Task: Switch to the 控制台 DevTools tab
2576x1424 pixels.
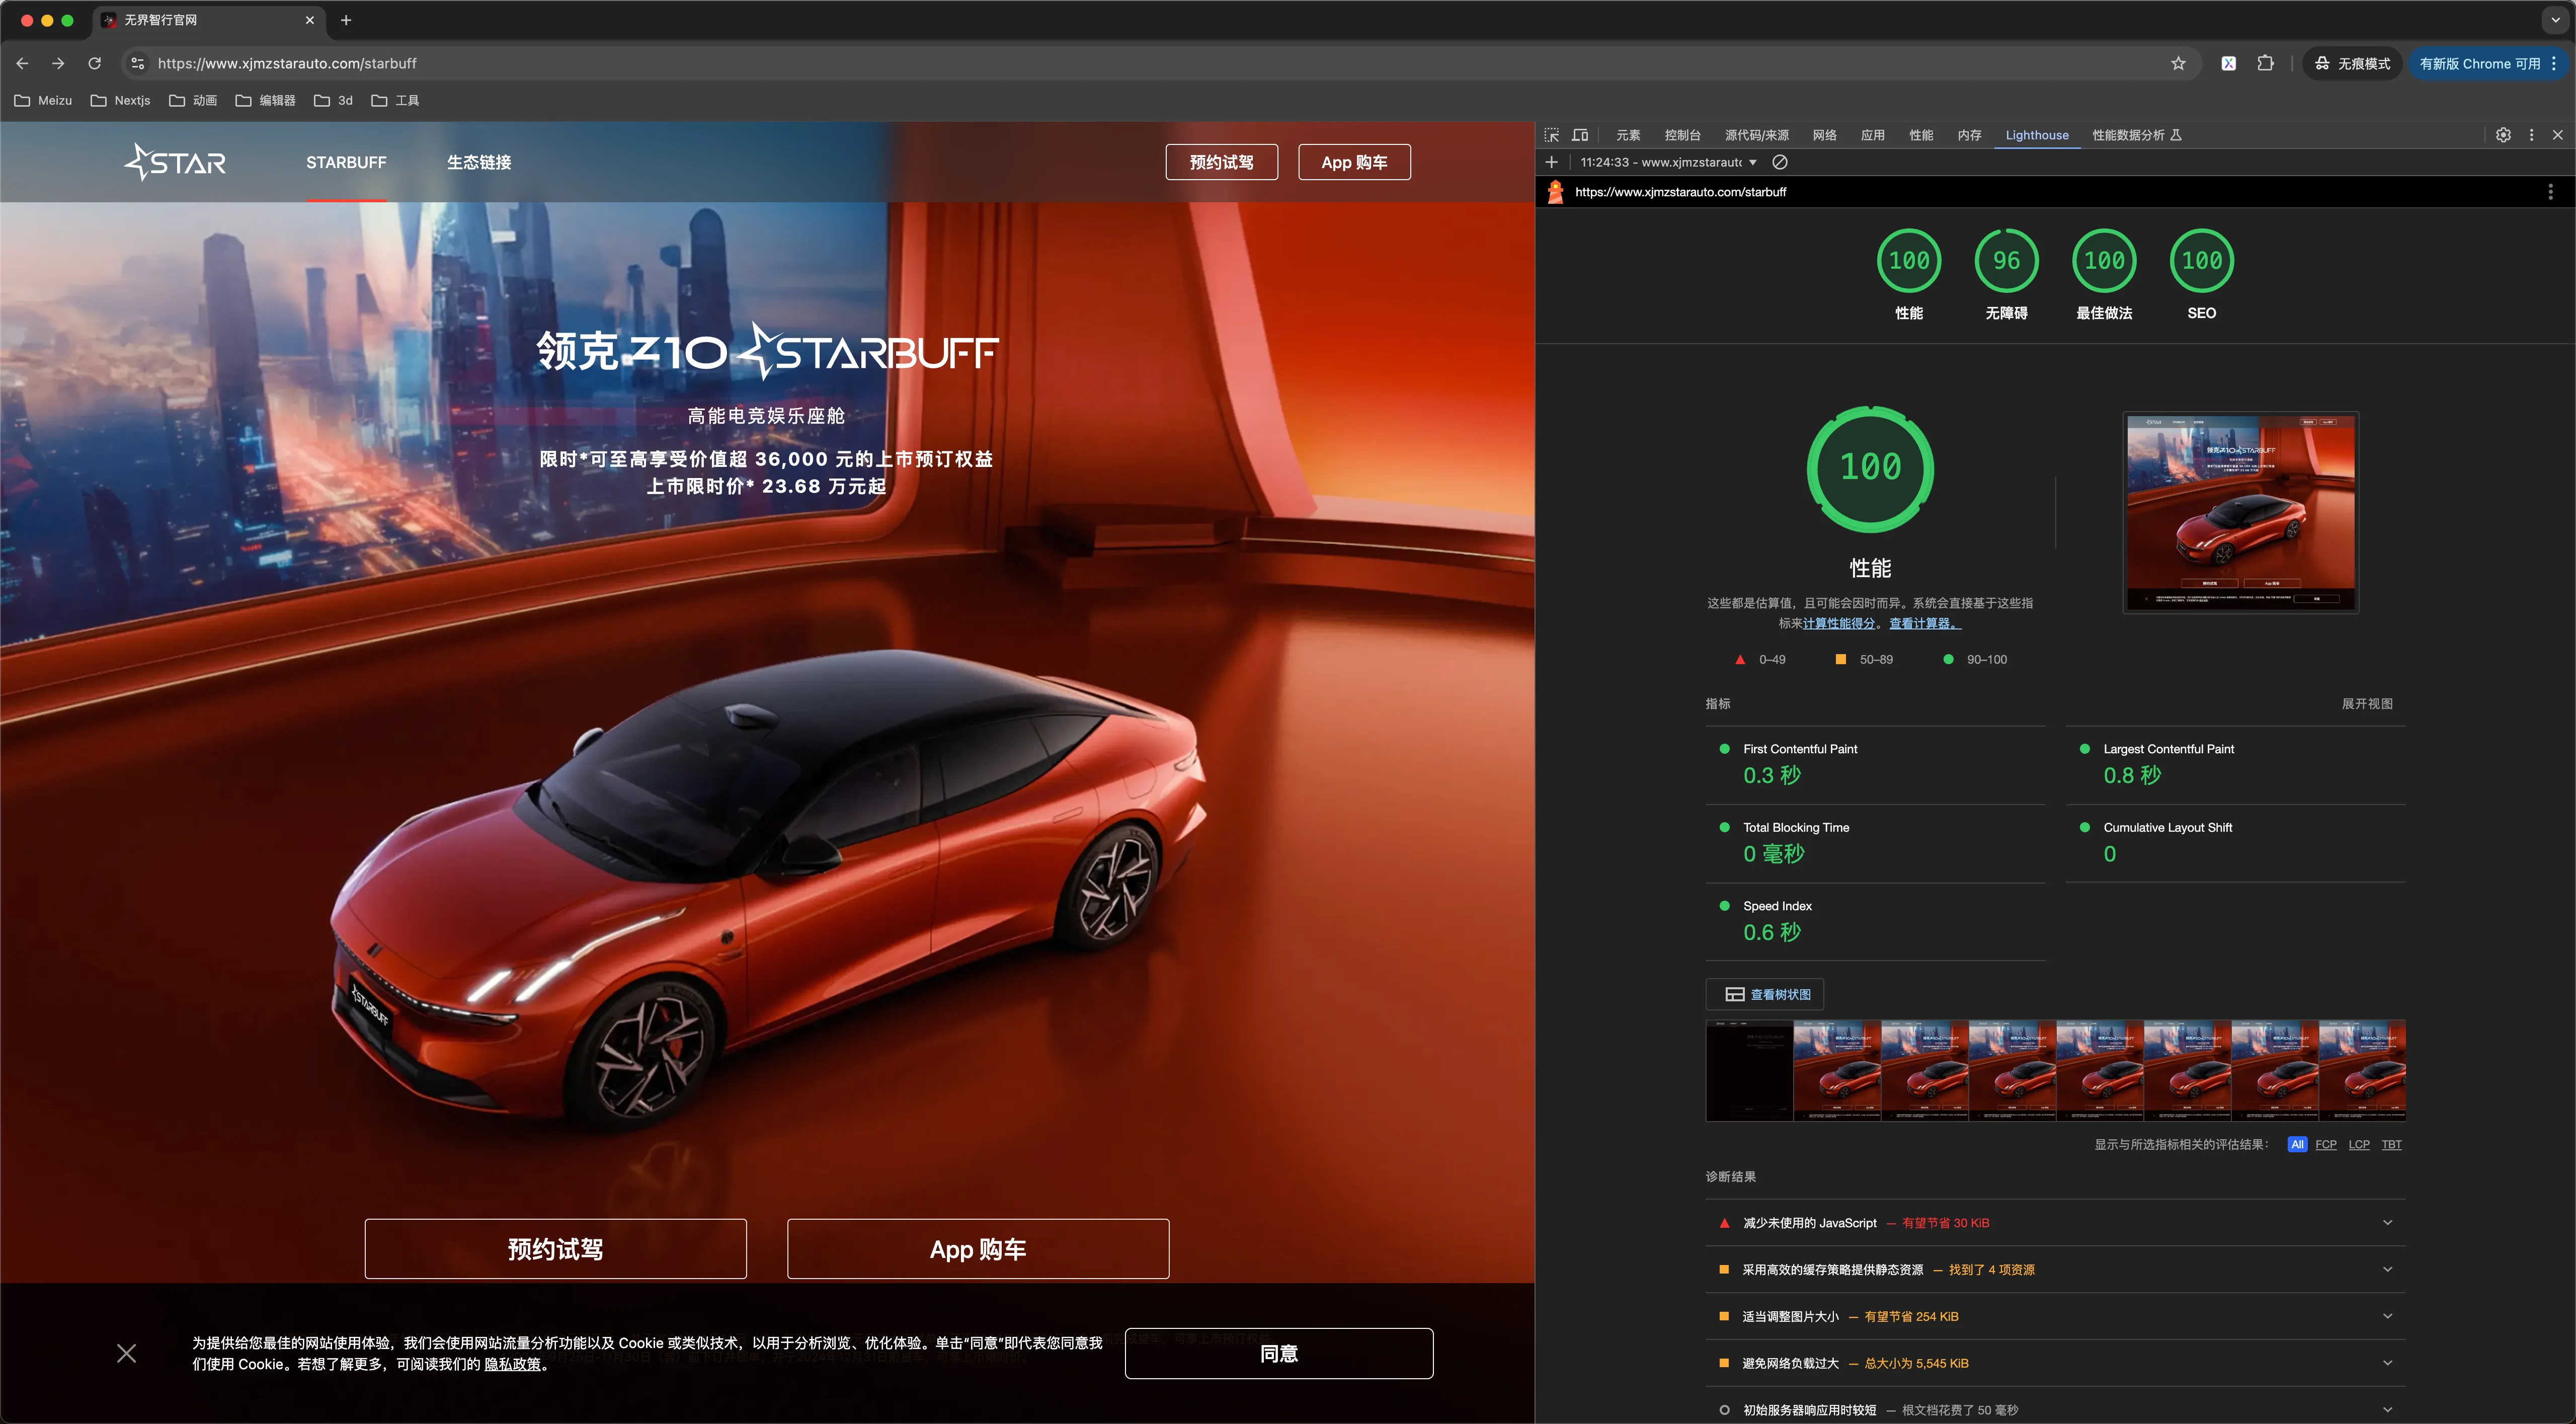Action: 1682,135
